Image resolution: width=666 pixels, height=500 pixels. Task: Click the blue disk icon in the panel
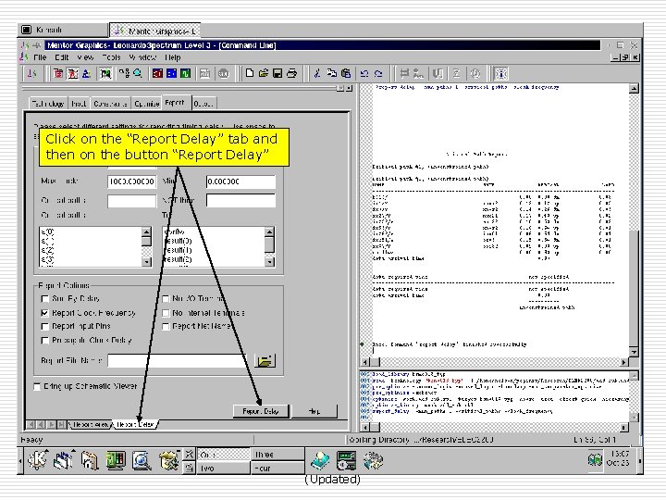click(320, 461)
